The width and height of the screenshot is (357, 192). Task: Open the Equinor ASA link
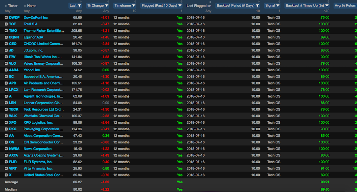(x=33, y=37)
